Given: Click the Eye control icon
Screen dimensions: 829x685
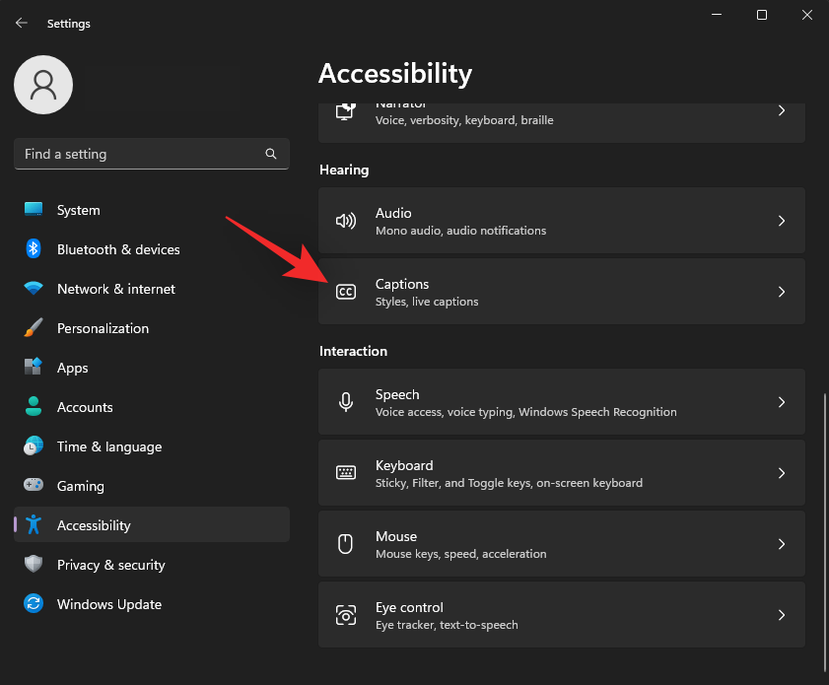Looking at the screenshot, I should tap(345, 614).
